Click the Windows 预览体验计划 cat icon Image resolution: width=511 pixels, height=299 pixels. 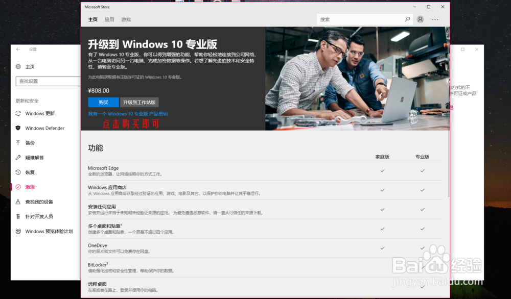18,231
